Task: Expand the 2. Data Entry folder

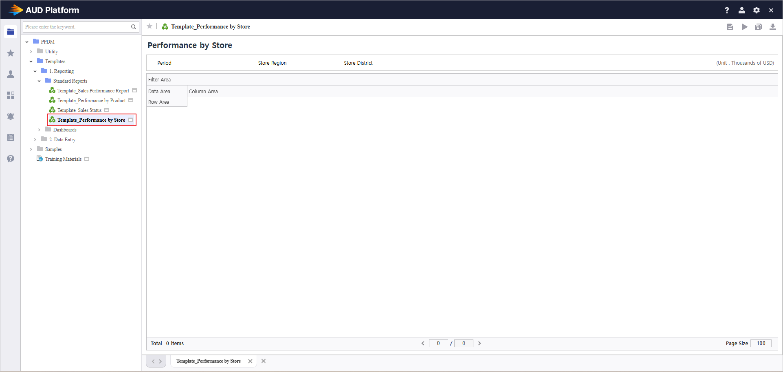Action: tap(35, 140)
